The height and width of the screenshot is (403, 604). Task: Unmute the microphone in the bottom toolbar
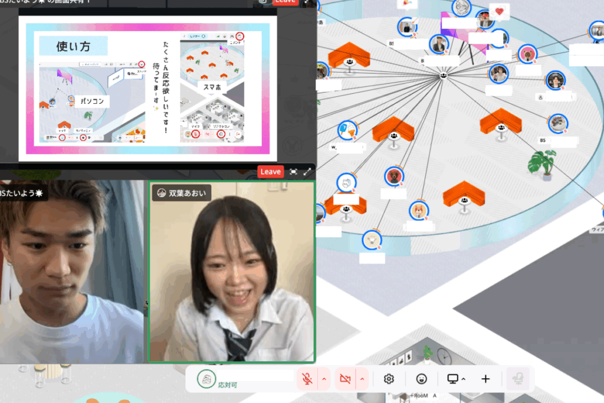coord(307,379)
